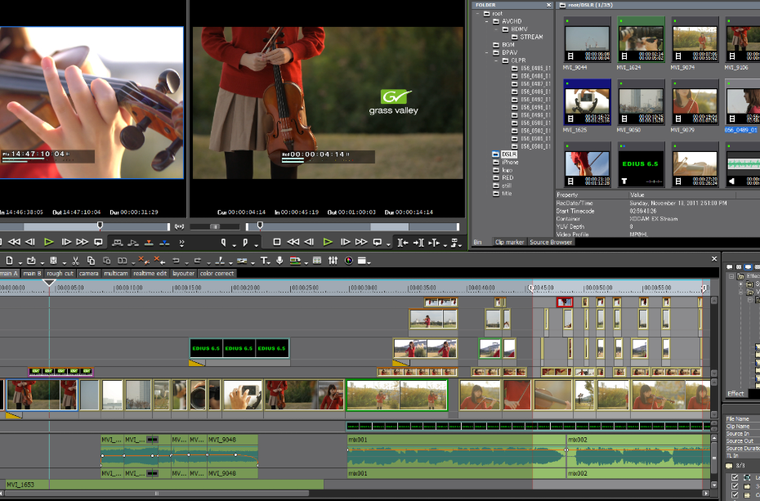Open dropdown arrow beside New sequence icon
The image size is (760, 501).
coord(20,263)
